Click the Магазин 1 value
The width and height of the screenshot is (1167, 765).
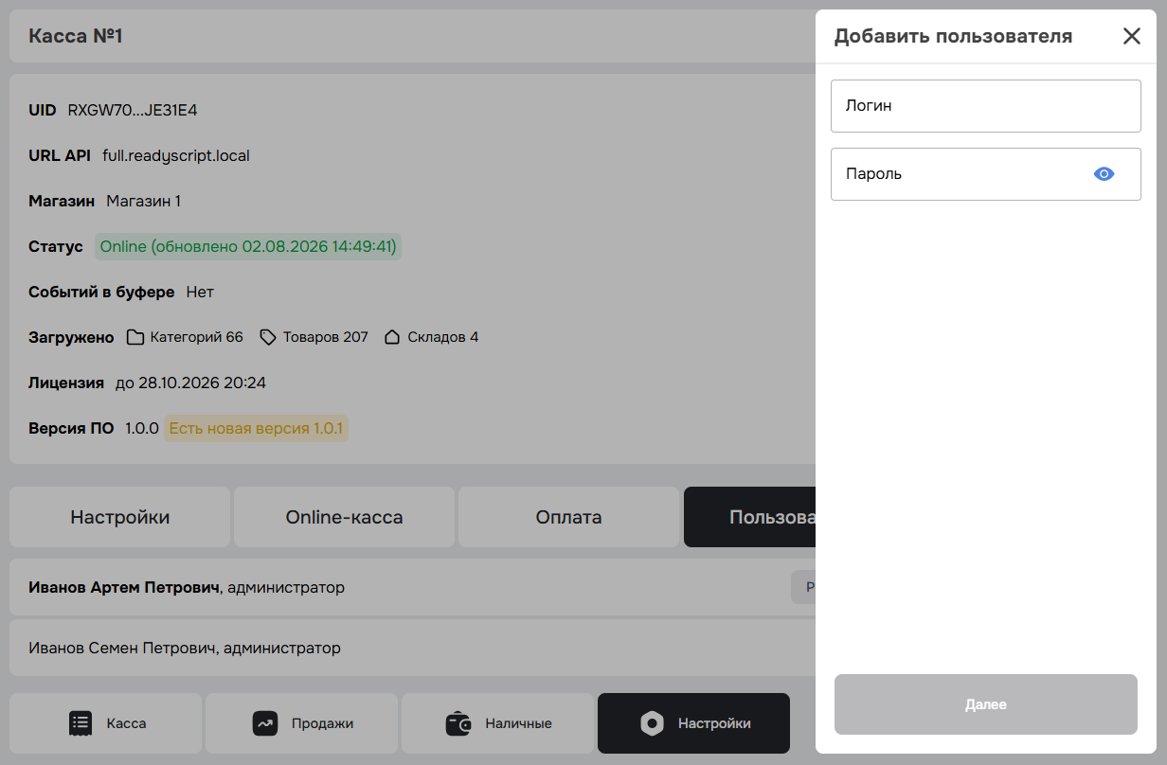pos(143,201)
